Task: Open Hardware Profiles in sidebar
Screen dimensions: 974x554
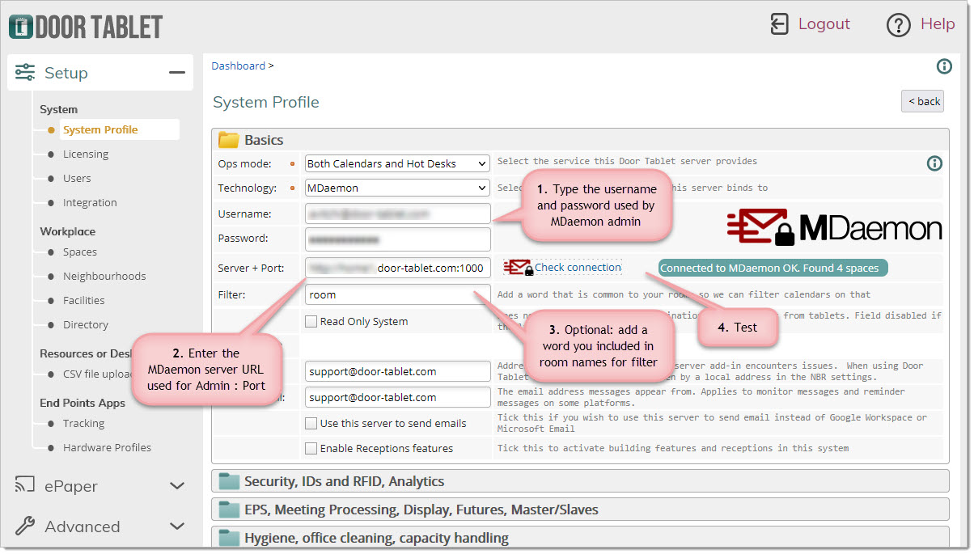Action: (107, 447)
